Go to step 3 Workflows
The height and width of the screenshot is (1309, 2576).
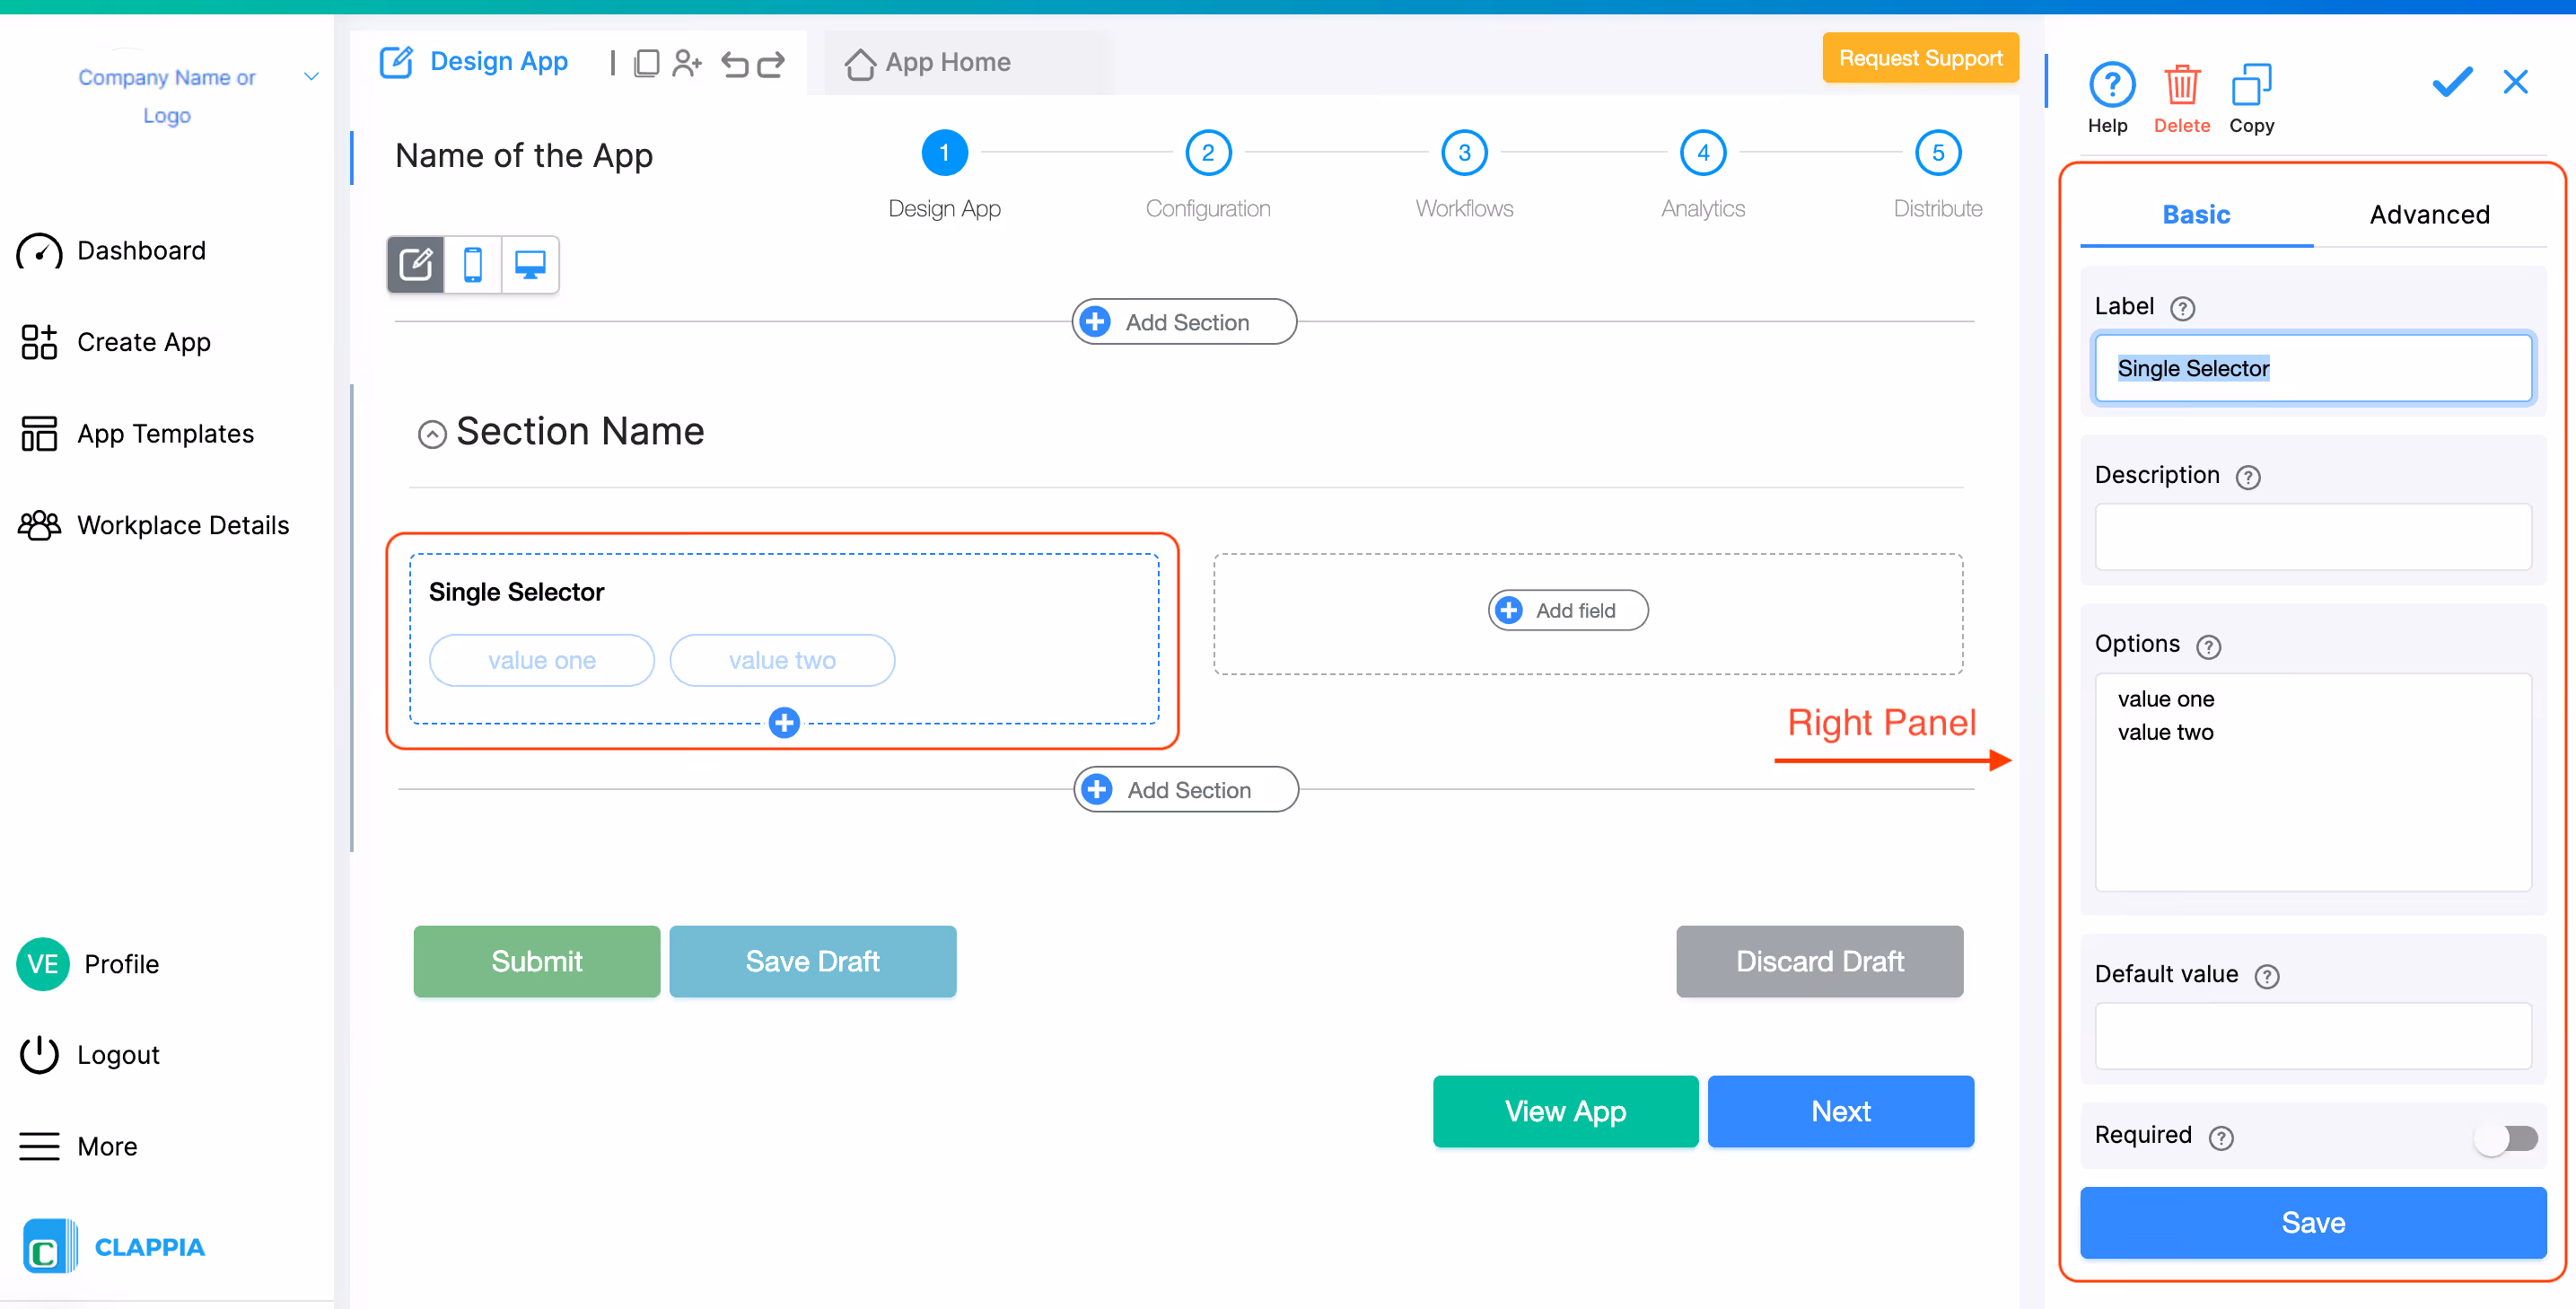[1463, 153]
